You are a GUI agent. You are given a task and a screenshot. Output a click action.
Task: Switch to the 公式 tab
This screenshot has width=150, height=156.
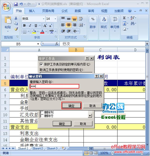click(64, 11)
